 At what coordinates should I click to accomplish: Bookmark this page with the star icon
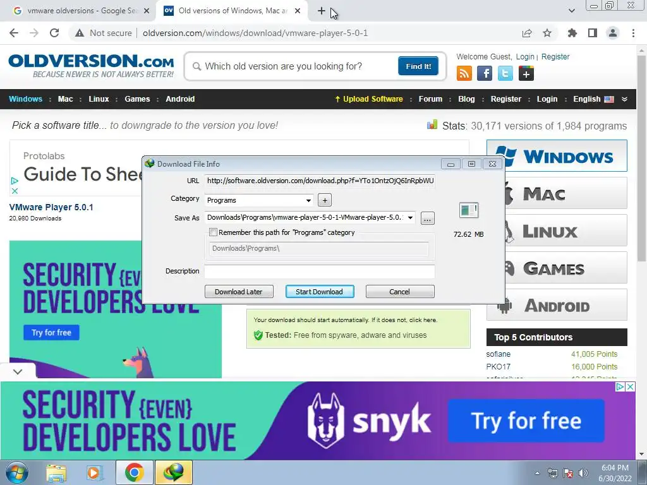coord(547,33)
